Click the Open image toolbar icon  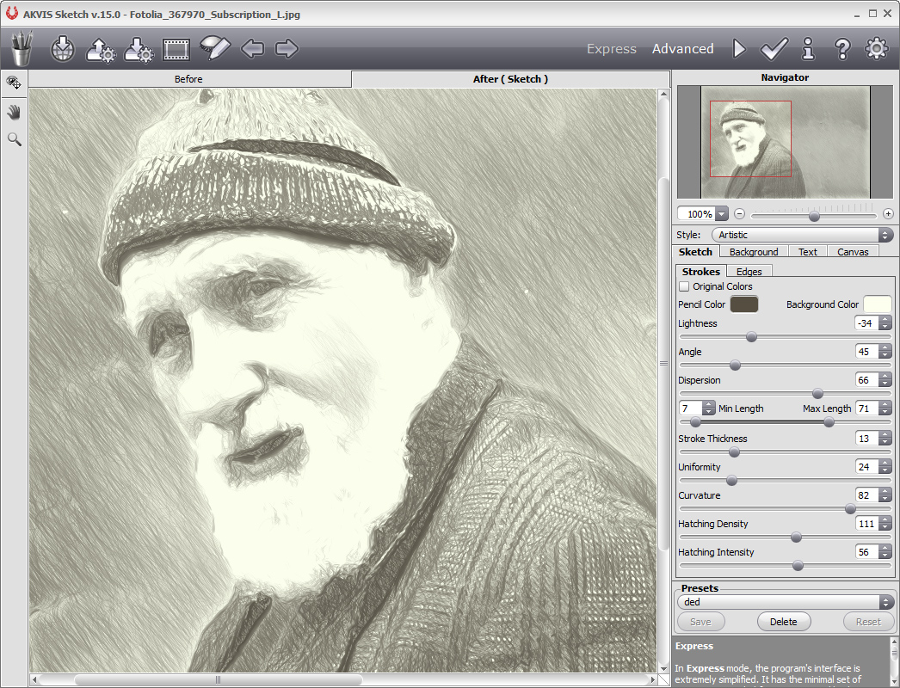pos(63,49)
